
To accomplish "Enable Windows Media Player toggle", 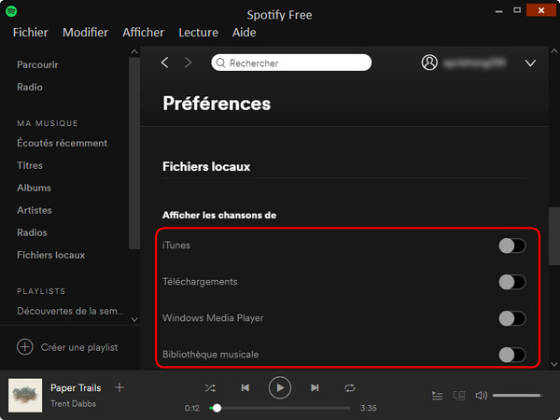I will pyautogui.click(x=512, y=318).
